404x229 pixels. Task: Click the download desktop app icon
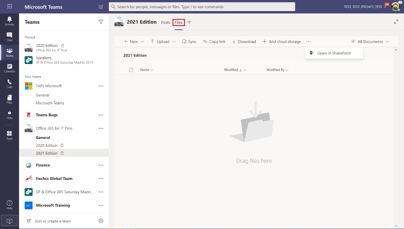coord(9,221)
